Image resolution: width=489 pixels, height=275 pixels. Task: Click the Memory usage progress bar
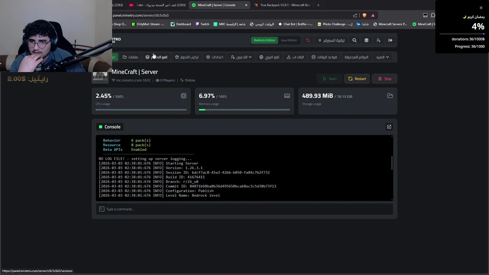point(244,110)
